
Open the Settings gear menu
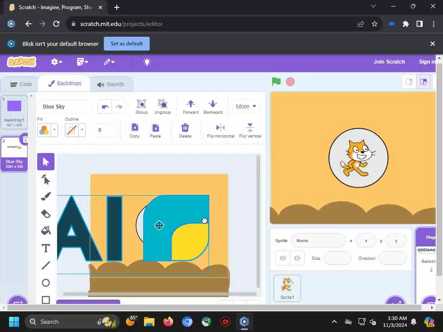point(56,62)
